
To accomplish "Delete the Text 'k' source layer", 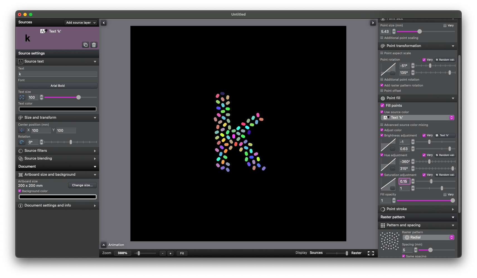I will 94,45.
